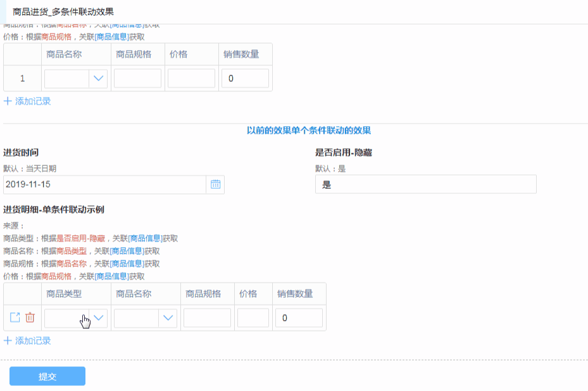Expand 商品名称 dropdown in upper table row 1
The width and height of the screenshot is (588, 391).
point(97,79)
